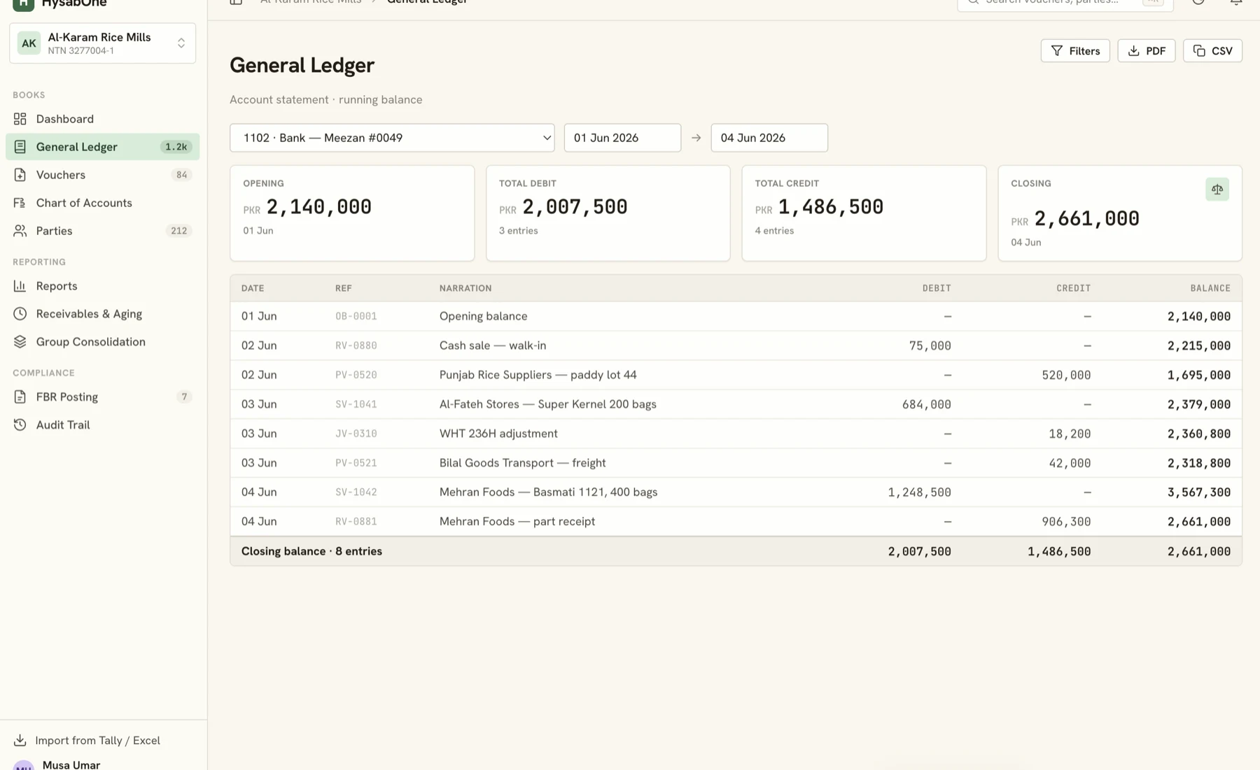The width and height of the screenshot is (1260, 770).
Task: Click reference PV-0520
Action: click(x=356, y=376)
